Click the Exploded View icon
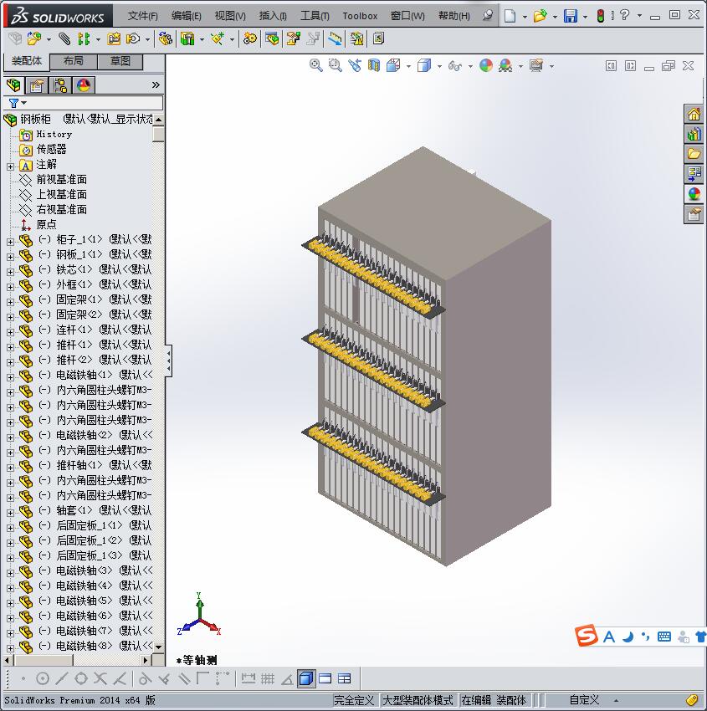Screen dimensions: 707x711 click(293, 39)
